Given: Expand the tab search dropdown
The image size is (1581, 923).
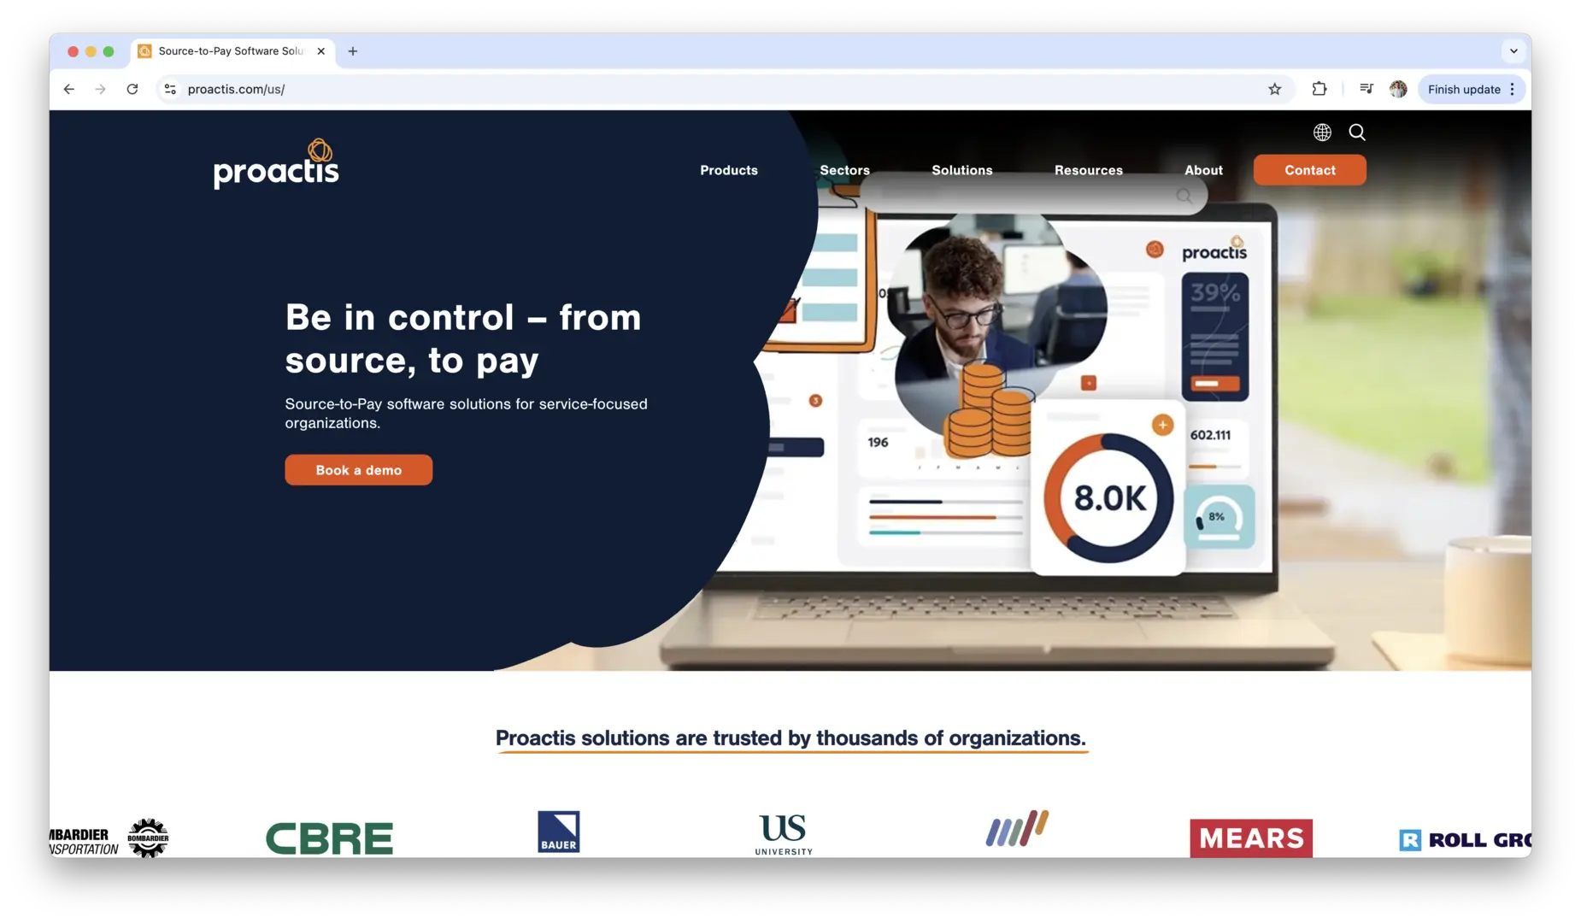Looking at the screenshot, I should [1513, 51].
